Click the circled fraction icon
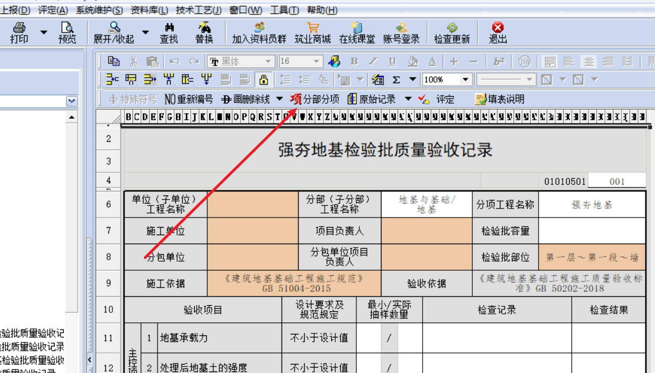The width and height of the screenshot is (655, 373). click(525, 62)
